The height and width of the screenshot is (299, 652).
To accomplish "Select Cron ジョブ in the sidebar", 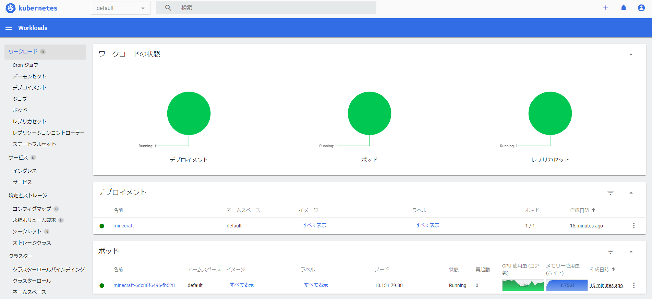I will (x=25, y=65).
